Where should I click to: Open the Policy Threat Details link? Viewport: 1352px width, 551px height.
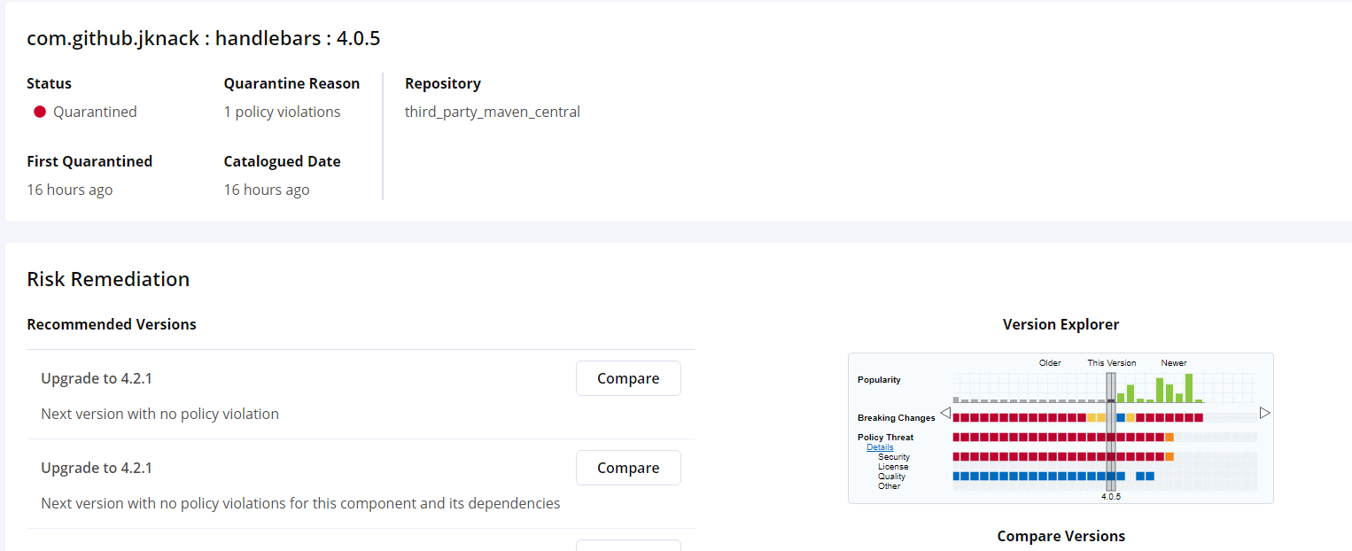tap(880, 447)
